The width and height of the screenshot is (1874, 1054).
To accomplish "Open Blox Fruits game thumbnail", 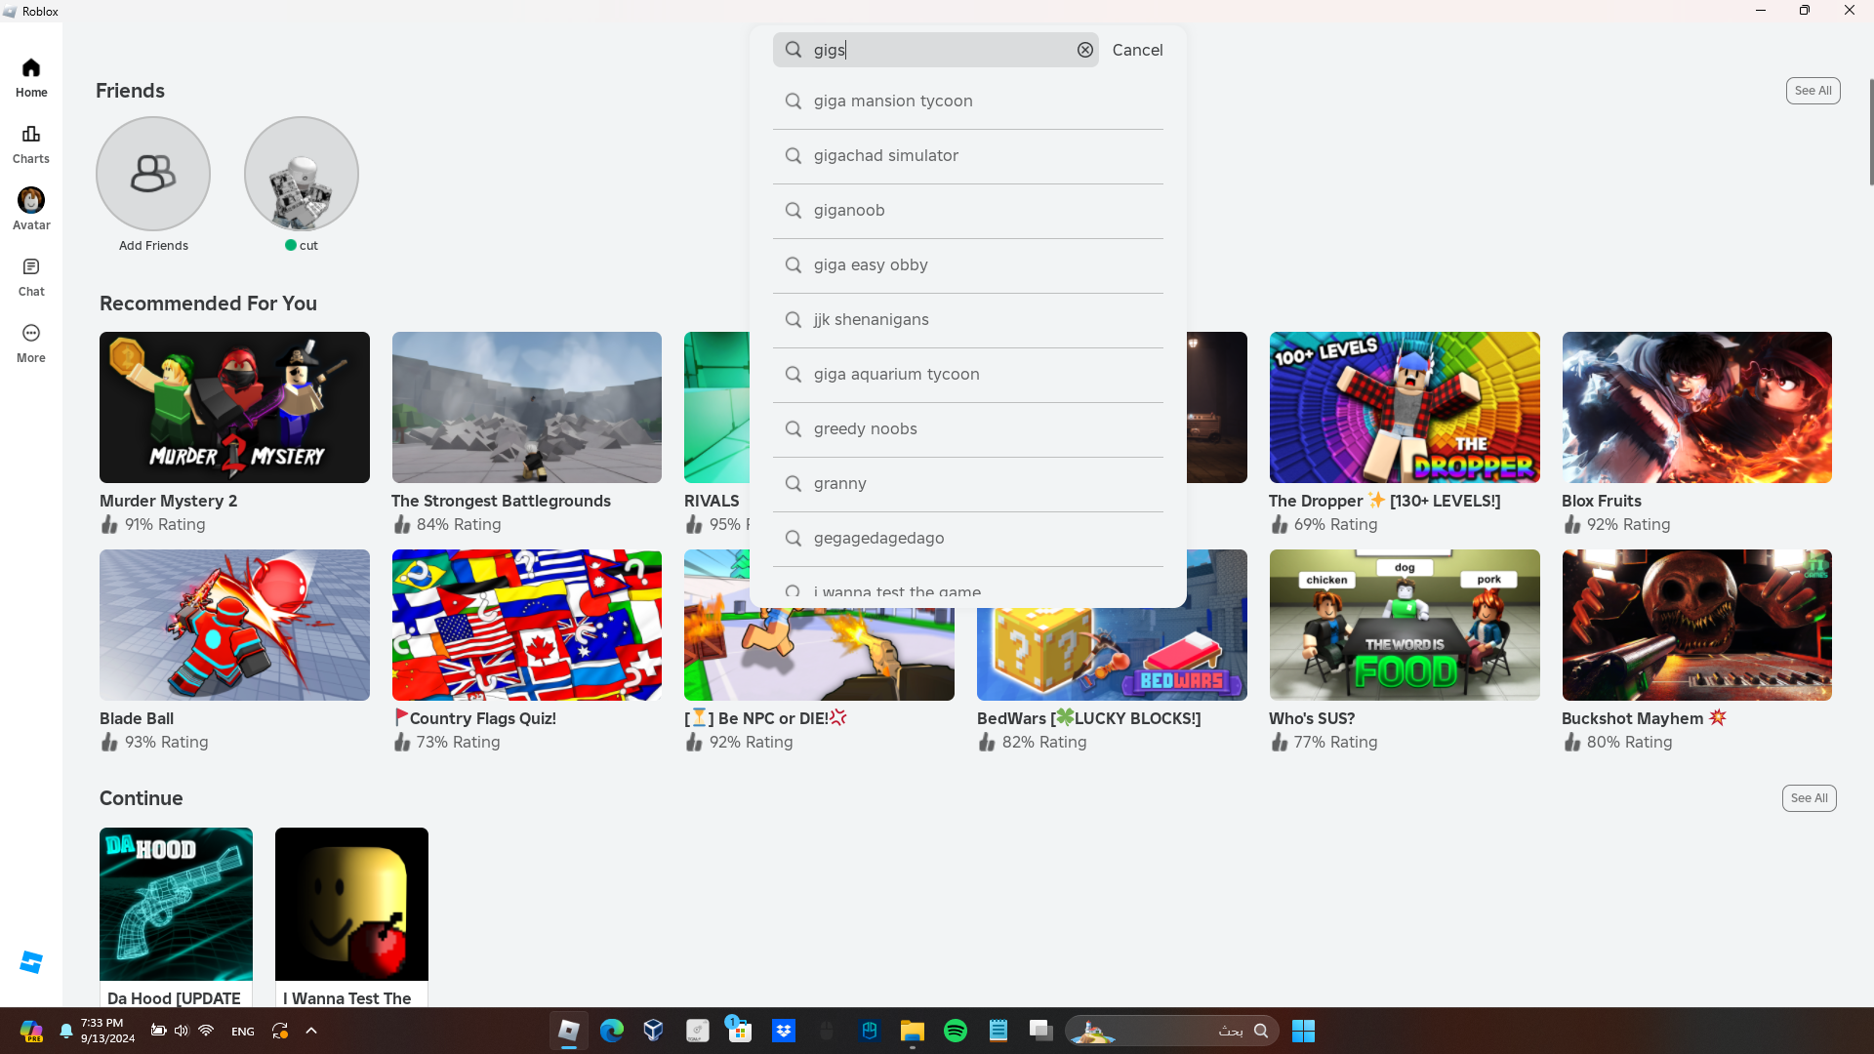I will point(1696,407).
